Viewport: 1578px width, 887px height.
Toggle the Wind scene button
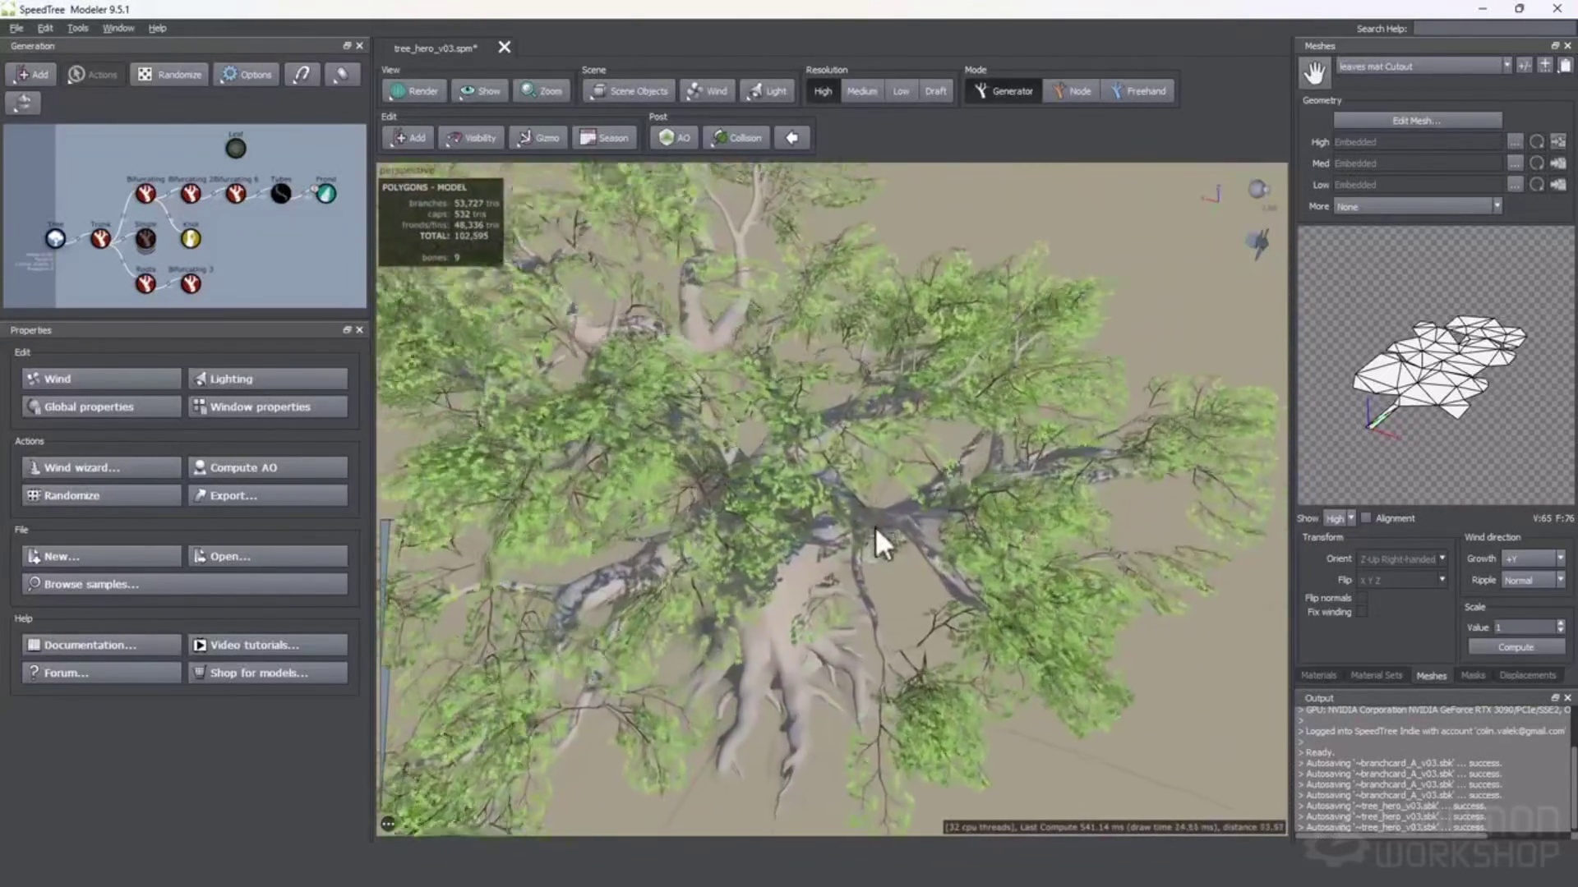tap(708, 91)
